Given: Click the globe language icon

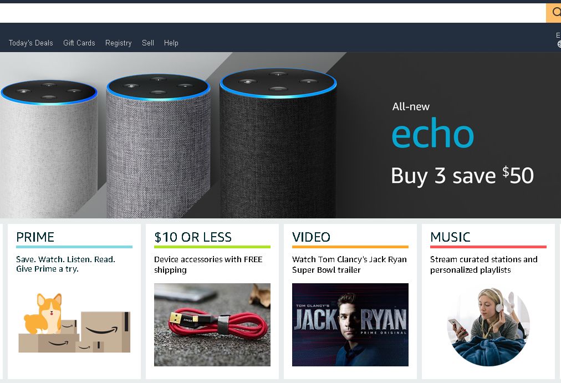Looking at the screenshot, I should click(559, 44).
